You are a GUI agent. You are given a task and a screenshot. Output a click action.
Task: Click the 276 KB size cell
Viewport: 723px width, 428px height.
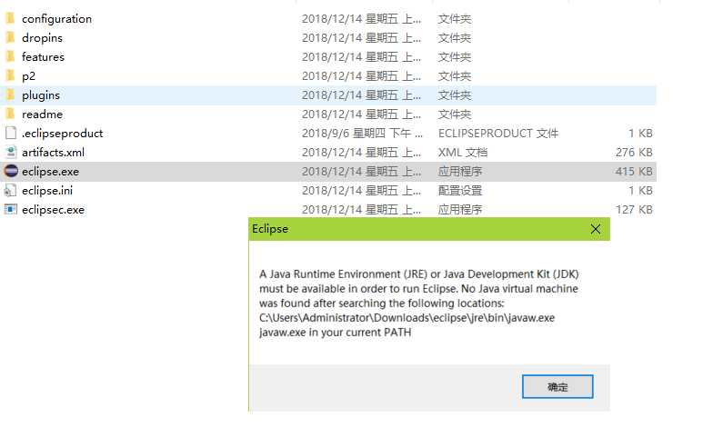pyautogui.click(x=634, y=152)
